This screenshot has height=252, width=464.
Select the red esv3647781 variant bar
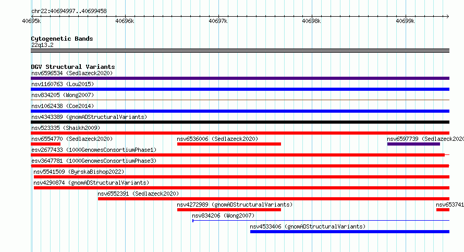240,166
